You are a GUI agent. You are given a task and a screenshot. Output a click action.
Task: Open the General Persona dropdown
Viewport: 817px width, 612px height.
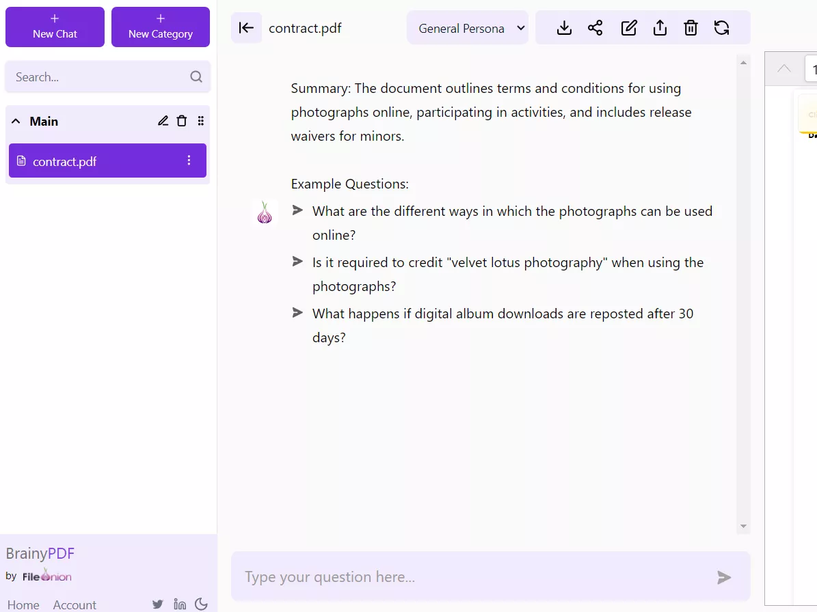(467, 28)
